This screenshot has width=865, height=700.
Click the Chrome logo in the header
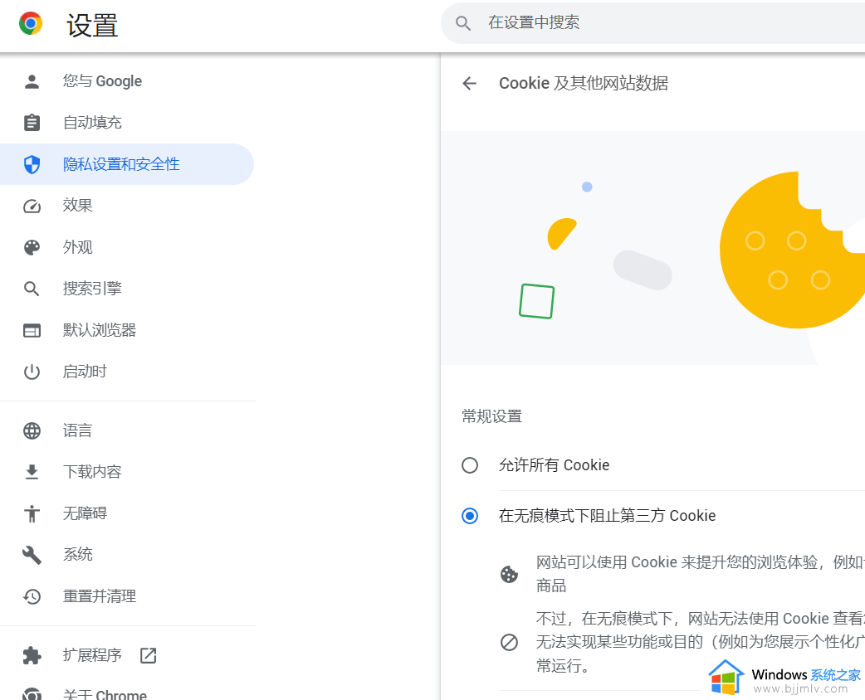(31, 24)
